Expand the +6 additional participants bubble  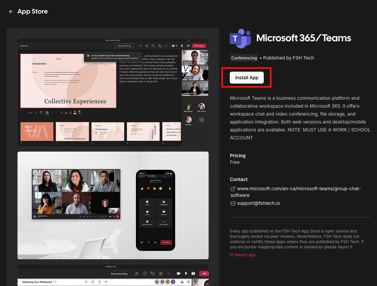[x=201, y=120]
